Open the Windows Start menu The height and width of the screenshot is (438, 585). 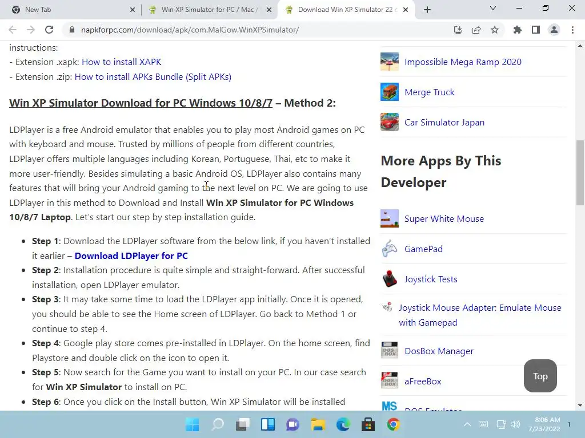coord(193,424)
